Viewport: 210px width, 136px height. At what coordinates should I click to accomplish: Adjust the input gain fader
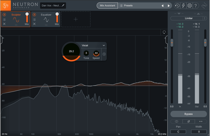coord(172,43)
